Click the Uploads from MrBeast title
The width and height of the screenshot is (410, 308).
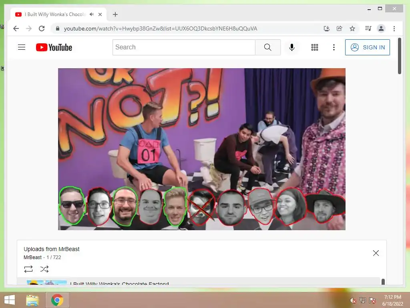pyautogui.click(x=52, y=249)
